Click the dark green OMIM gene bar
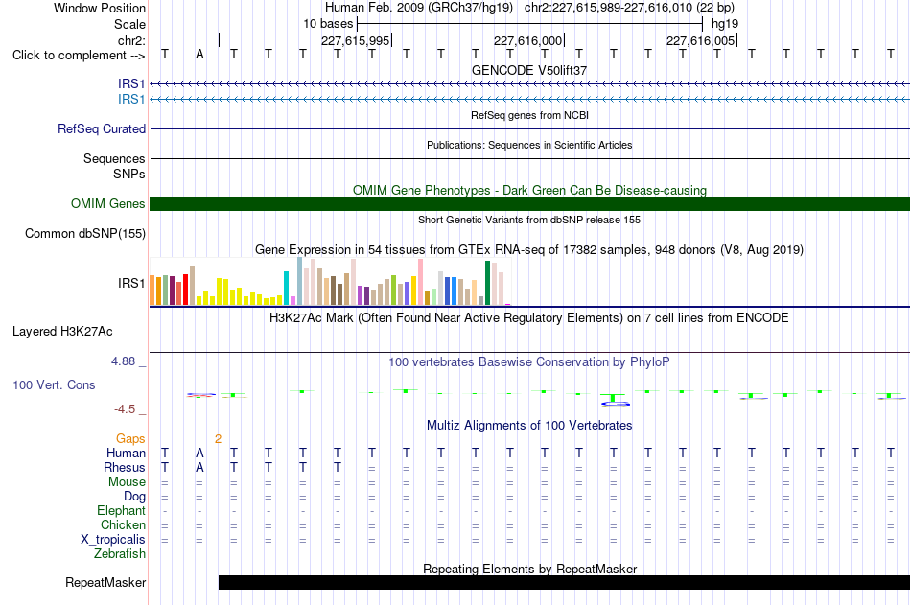The width and height of the screenshot is (911, 605). point(529,203)
